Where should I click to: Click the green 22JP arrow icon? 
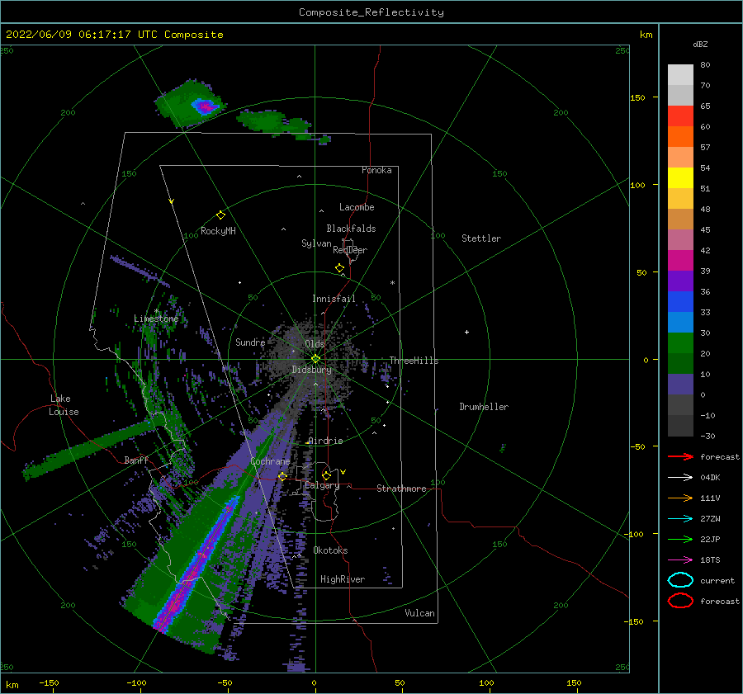tap(680, 539)
